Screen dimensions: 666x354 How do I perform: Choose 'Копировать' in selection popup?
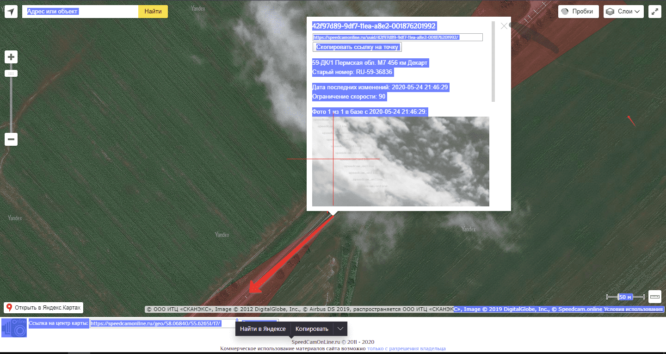[x=312, y=329]
